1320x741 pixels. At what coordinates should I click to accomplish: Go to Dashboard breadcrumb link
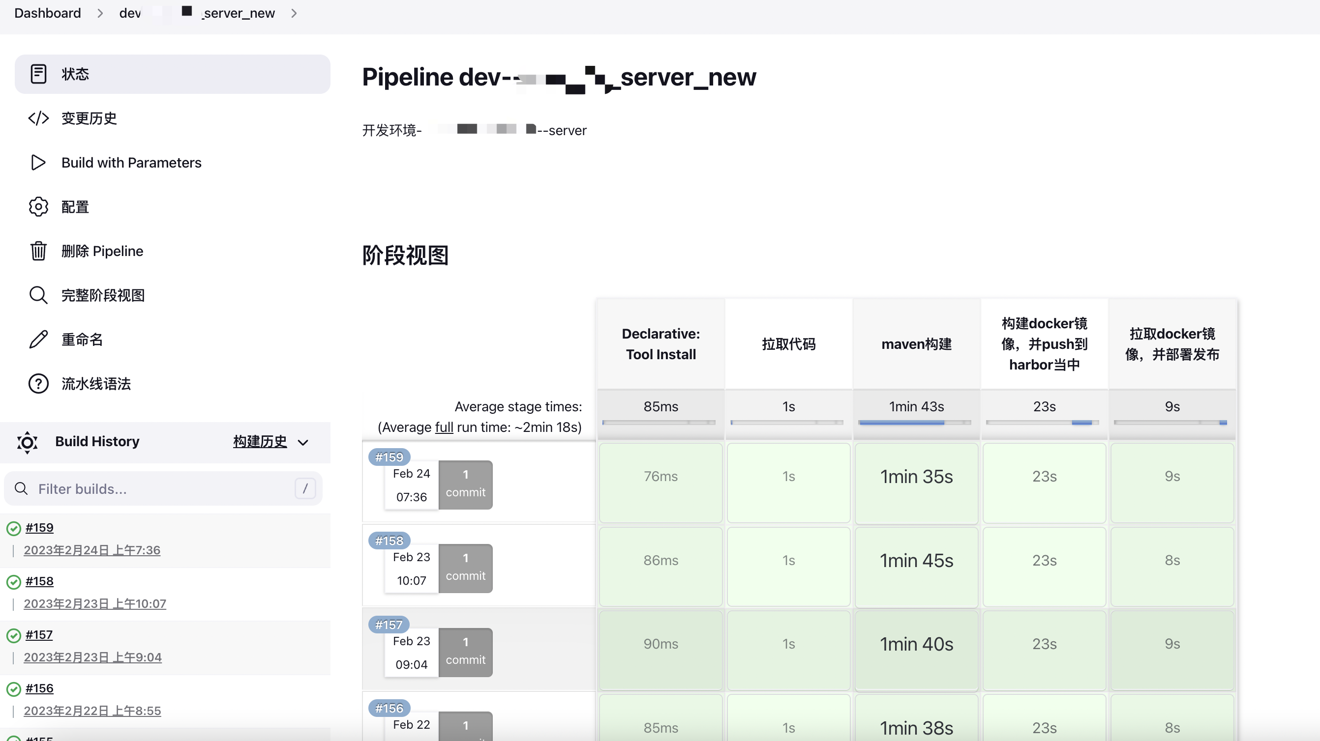click(x=48, y=13)
